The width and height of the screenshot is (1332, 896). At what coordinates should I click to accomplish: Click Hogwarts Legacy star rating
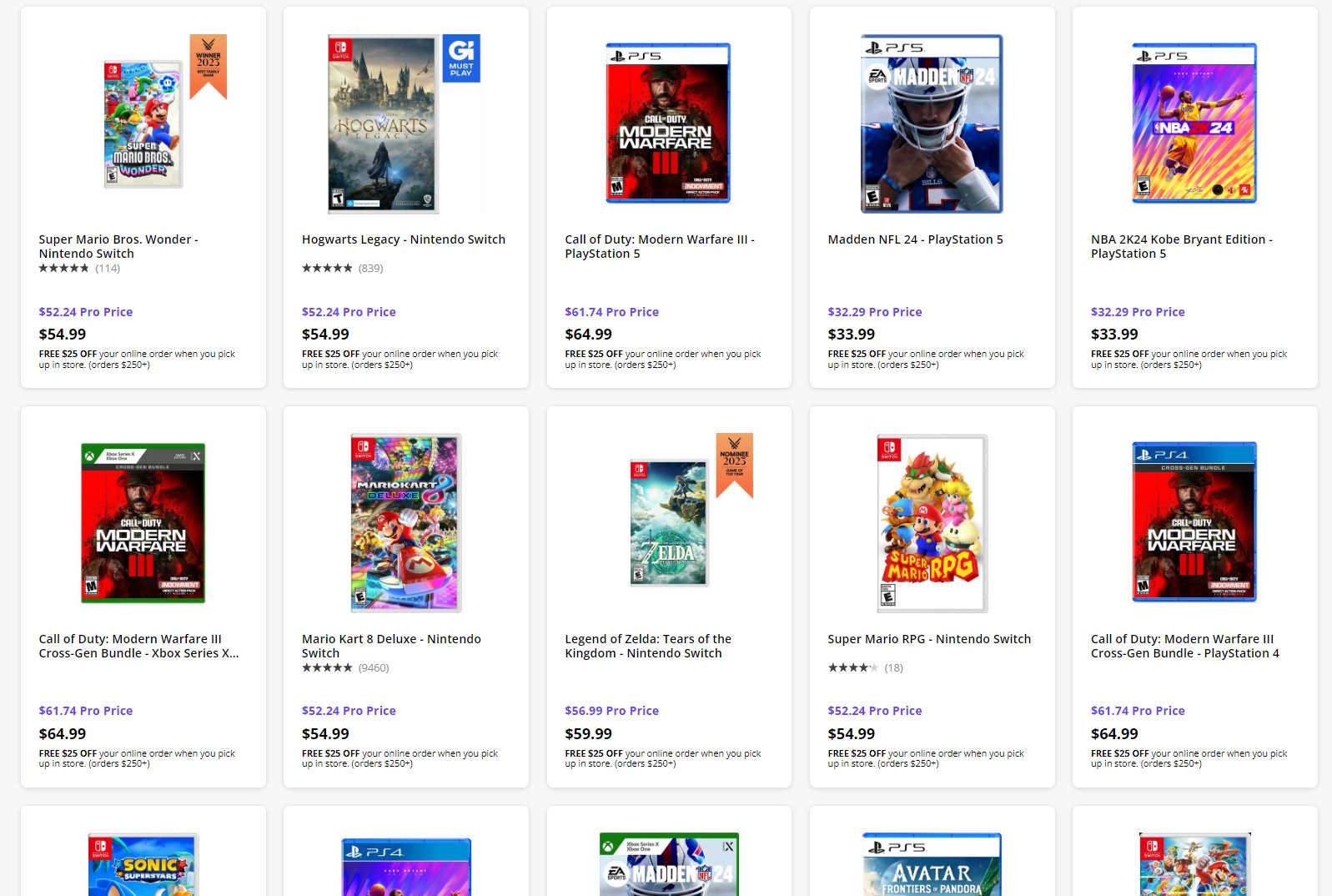[327, 268]
